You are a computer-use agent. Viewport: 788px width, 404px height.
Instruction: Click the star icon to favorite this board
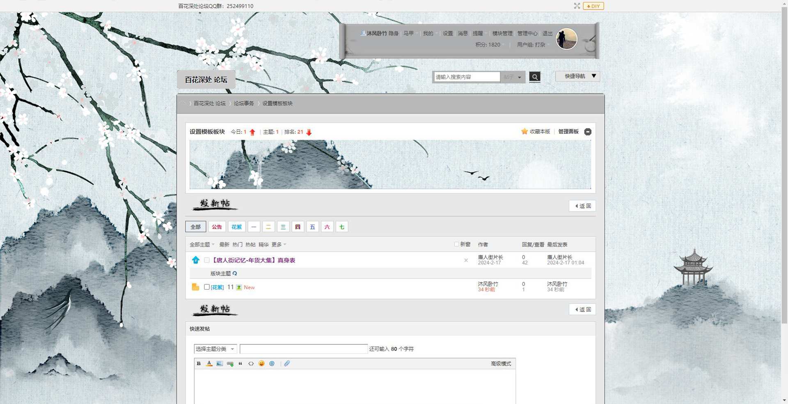click(525, 131)
